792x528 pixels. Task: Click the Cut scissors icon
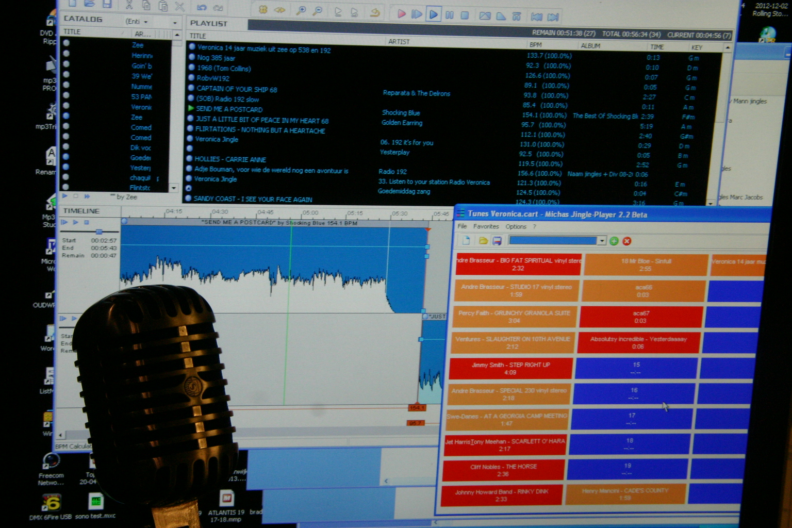coord(129,5)
